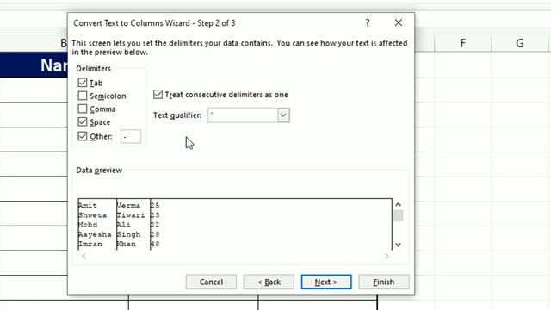Click 'Amit' in the data preview
The height and width of the screenshot is (310, 551).
(88, 205)
